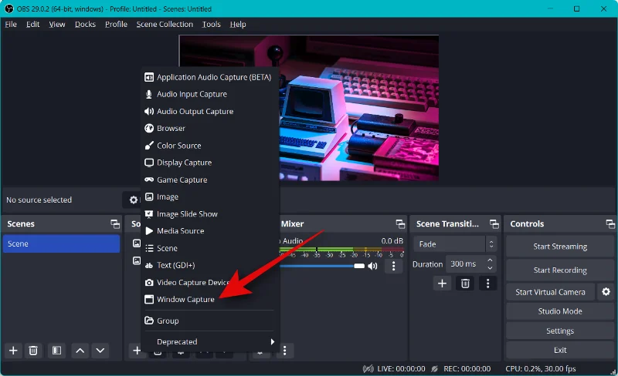Add a new transition with the plus button

(442, 284)
